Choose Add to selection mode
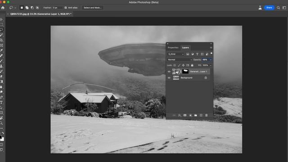Viewport: 288px width, 162px height. (27, 8)
